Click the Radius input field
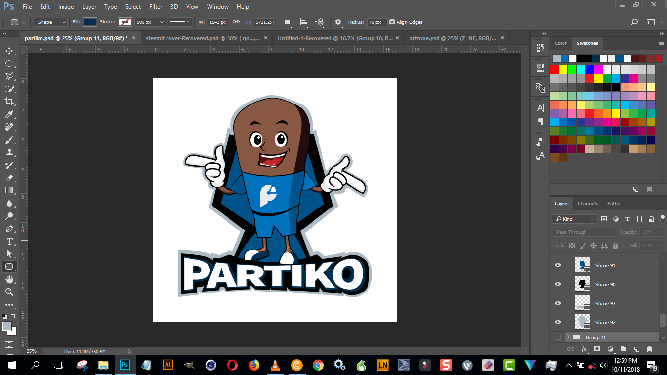This screenshot has height=375, width=667. [377, 22]
